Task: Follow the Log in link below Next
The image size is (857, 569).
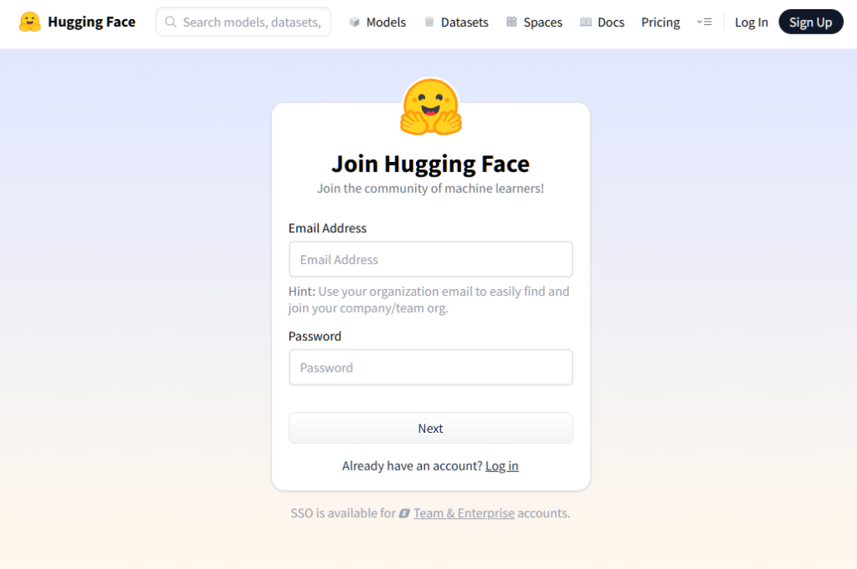Action: [x=502, y=466]
